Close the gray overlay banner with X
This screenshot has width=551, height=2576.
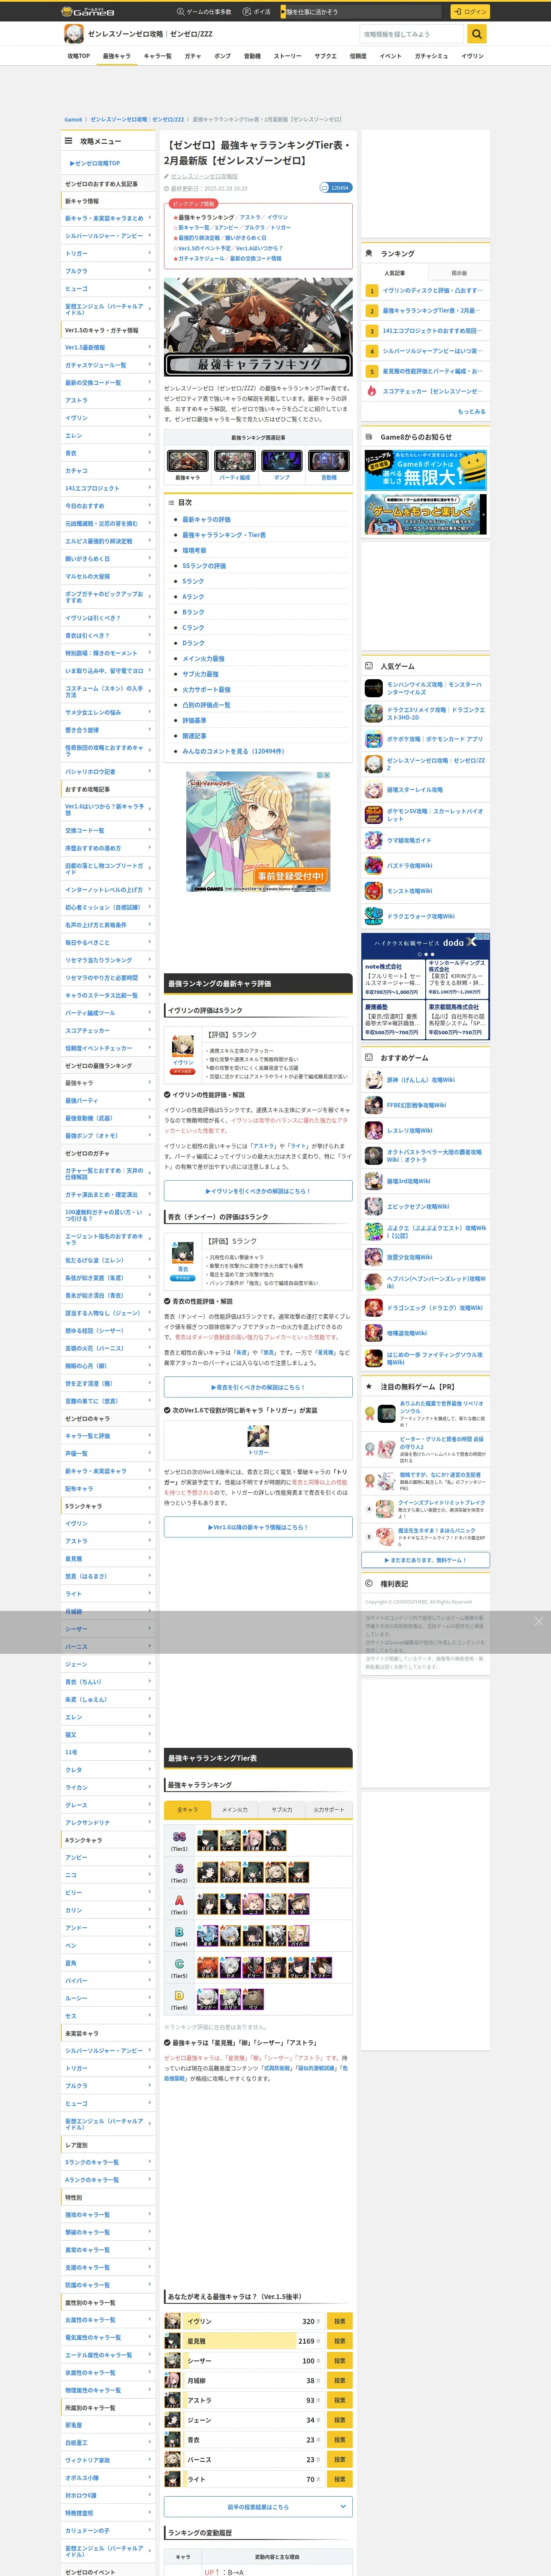(538, 1621)
